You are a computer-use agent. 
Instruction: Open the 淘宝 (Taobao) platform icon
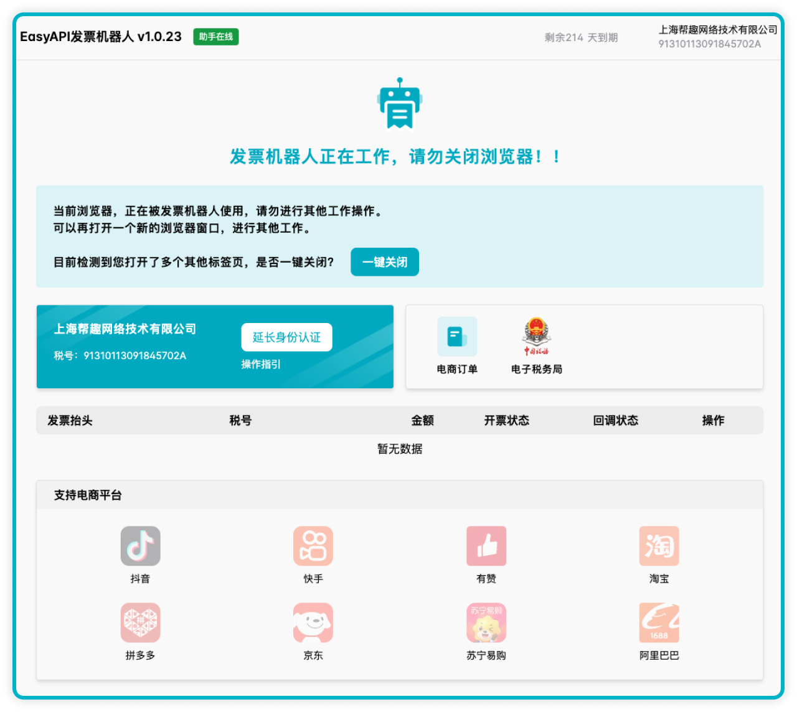coord(659,546)
